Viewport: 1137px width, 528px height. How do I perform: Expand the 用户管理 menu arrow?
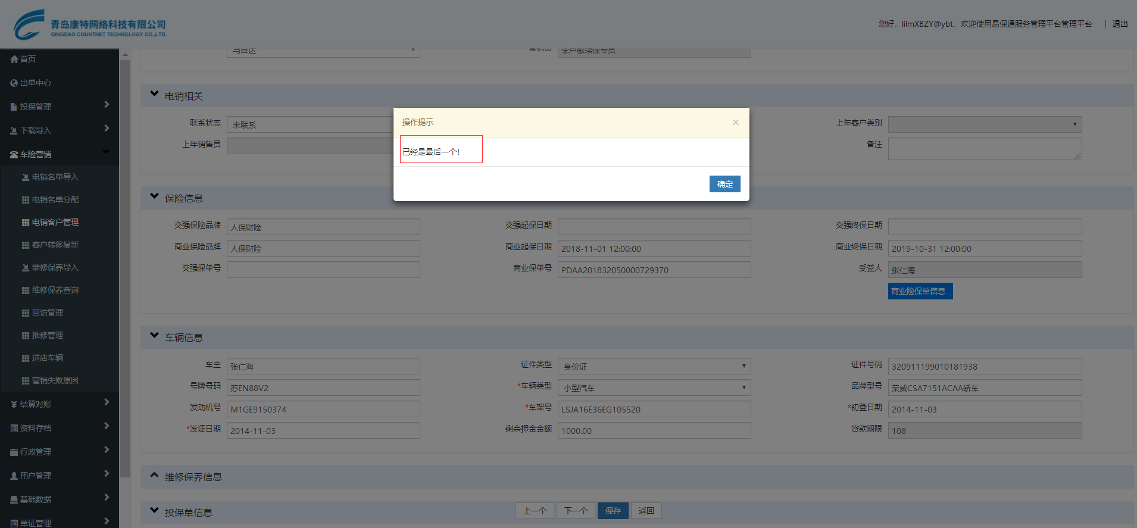pos(107,474)
